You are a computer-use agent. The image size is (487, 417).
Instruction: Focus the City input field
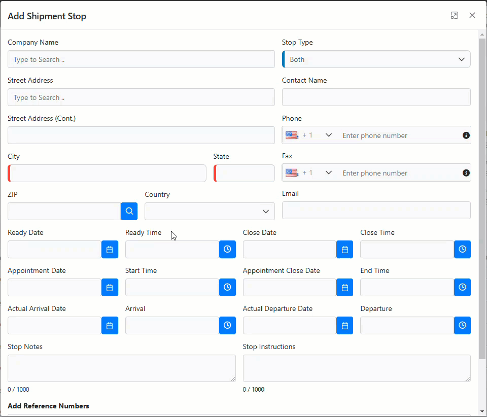[x=108, y=173]
